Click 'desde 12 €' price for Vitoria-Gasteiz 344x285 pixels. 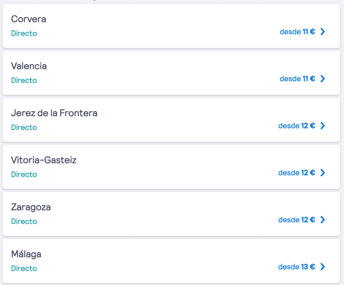297,173
